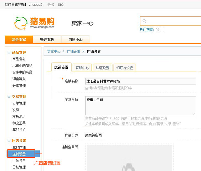This screenshot has height=171, width=201.
Task: Click 卖家中心 in the breadcrumb
Action: pyautogui.click(x=54, y=51)
